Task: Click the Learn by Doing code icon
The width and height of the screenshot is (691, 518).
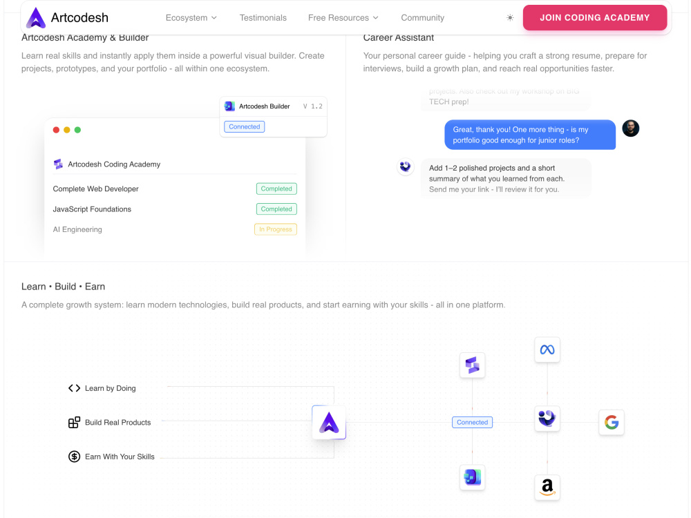Action: click(x=74, y=388)
